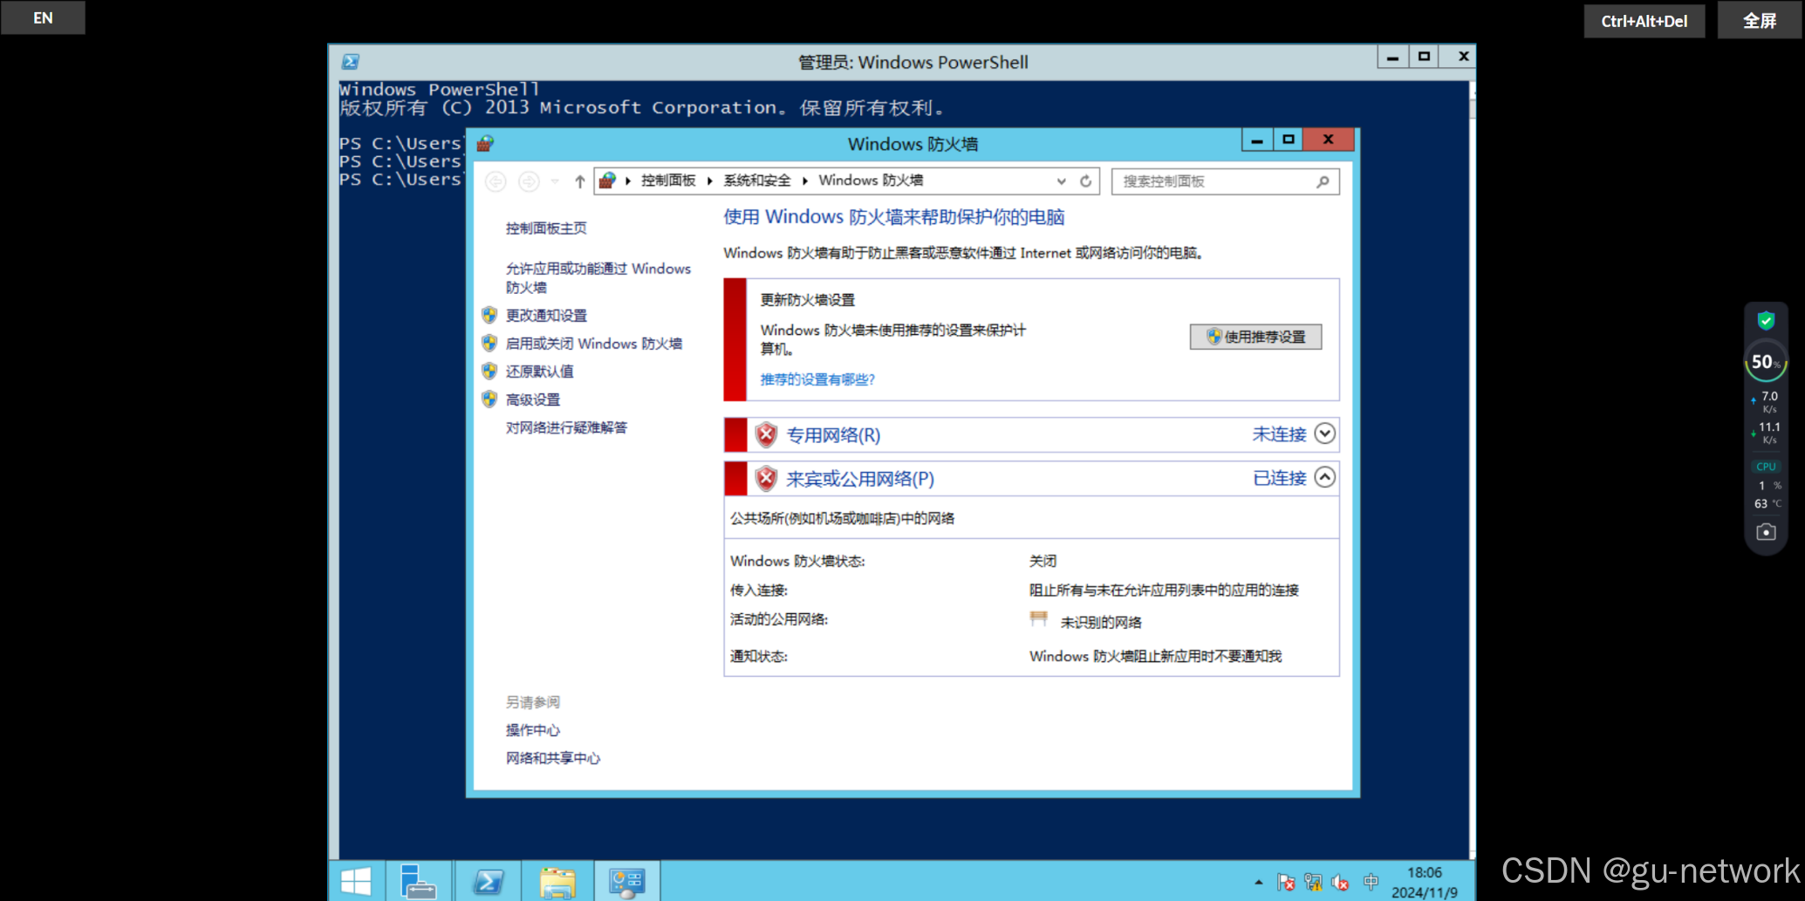Click 还原默认值 link
The height and width of the screenshot is (901, 1805).
click(x=539, y=372)
